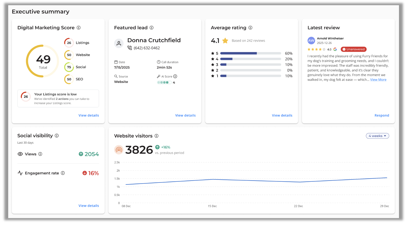Viewport: 405px width, 226px height.
Task: Click the AI Score info icon
Action: (x=175, y=76)
